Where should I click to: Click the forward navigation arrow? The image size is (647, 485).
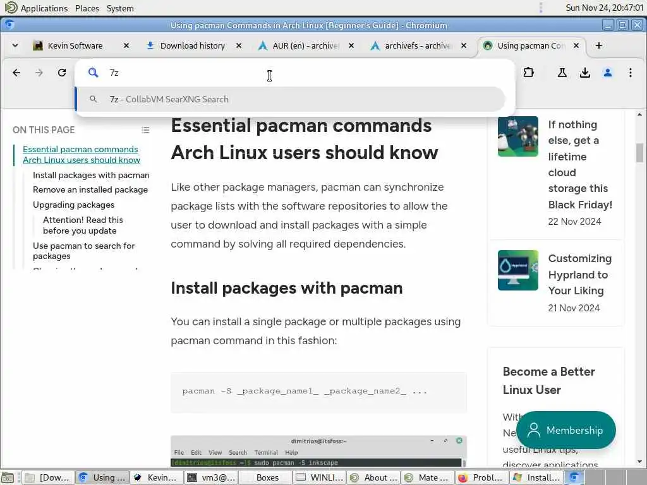tap(39, 73)
